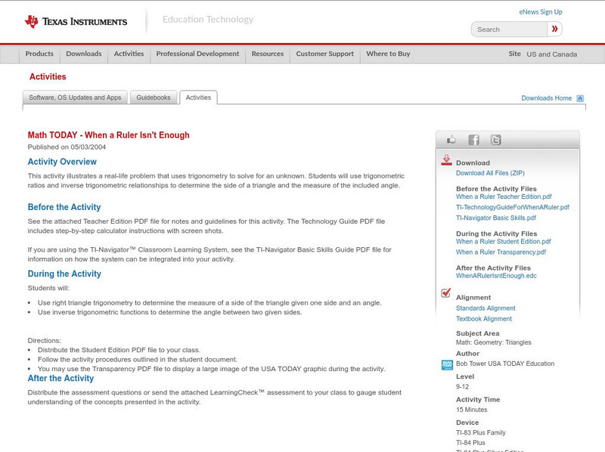The height and width of the screenshot is (452, 605).
Task: Click the home icon beside Downloads Home
Action: coord(580,98)
